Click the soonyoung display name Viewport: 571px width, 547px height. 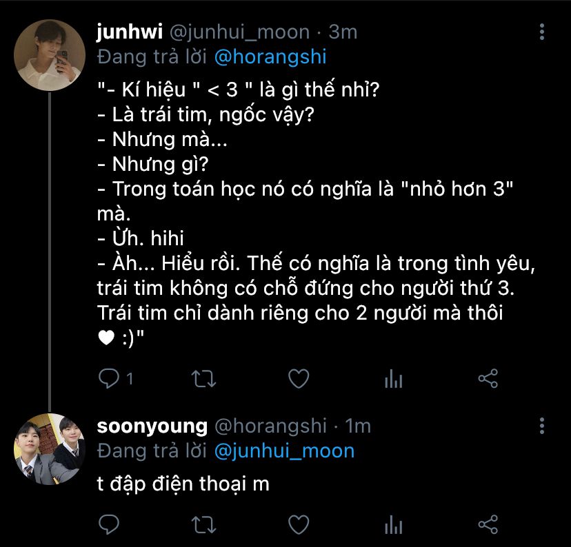click(152, 426)
